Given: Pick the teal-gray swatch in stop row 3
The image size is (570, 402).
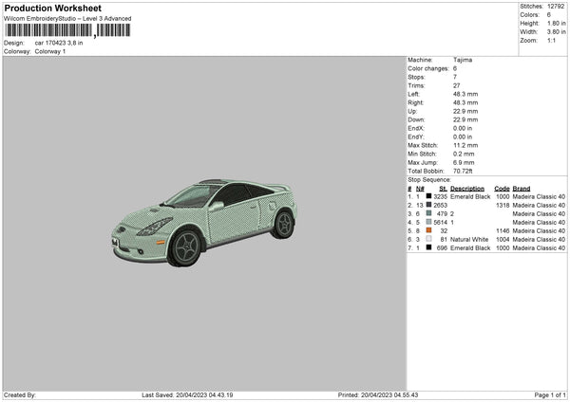Looking at the screenshot, I should 430,213.
